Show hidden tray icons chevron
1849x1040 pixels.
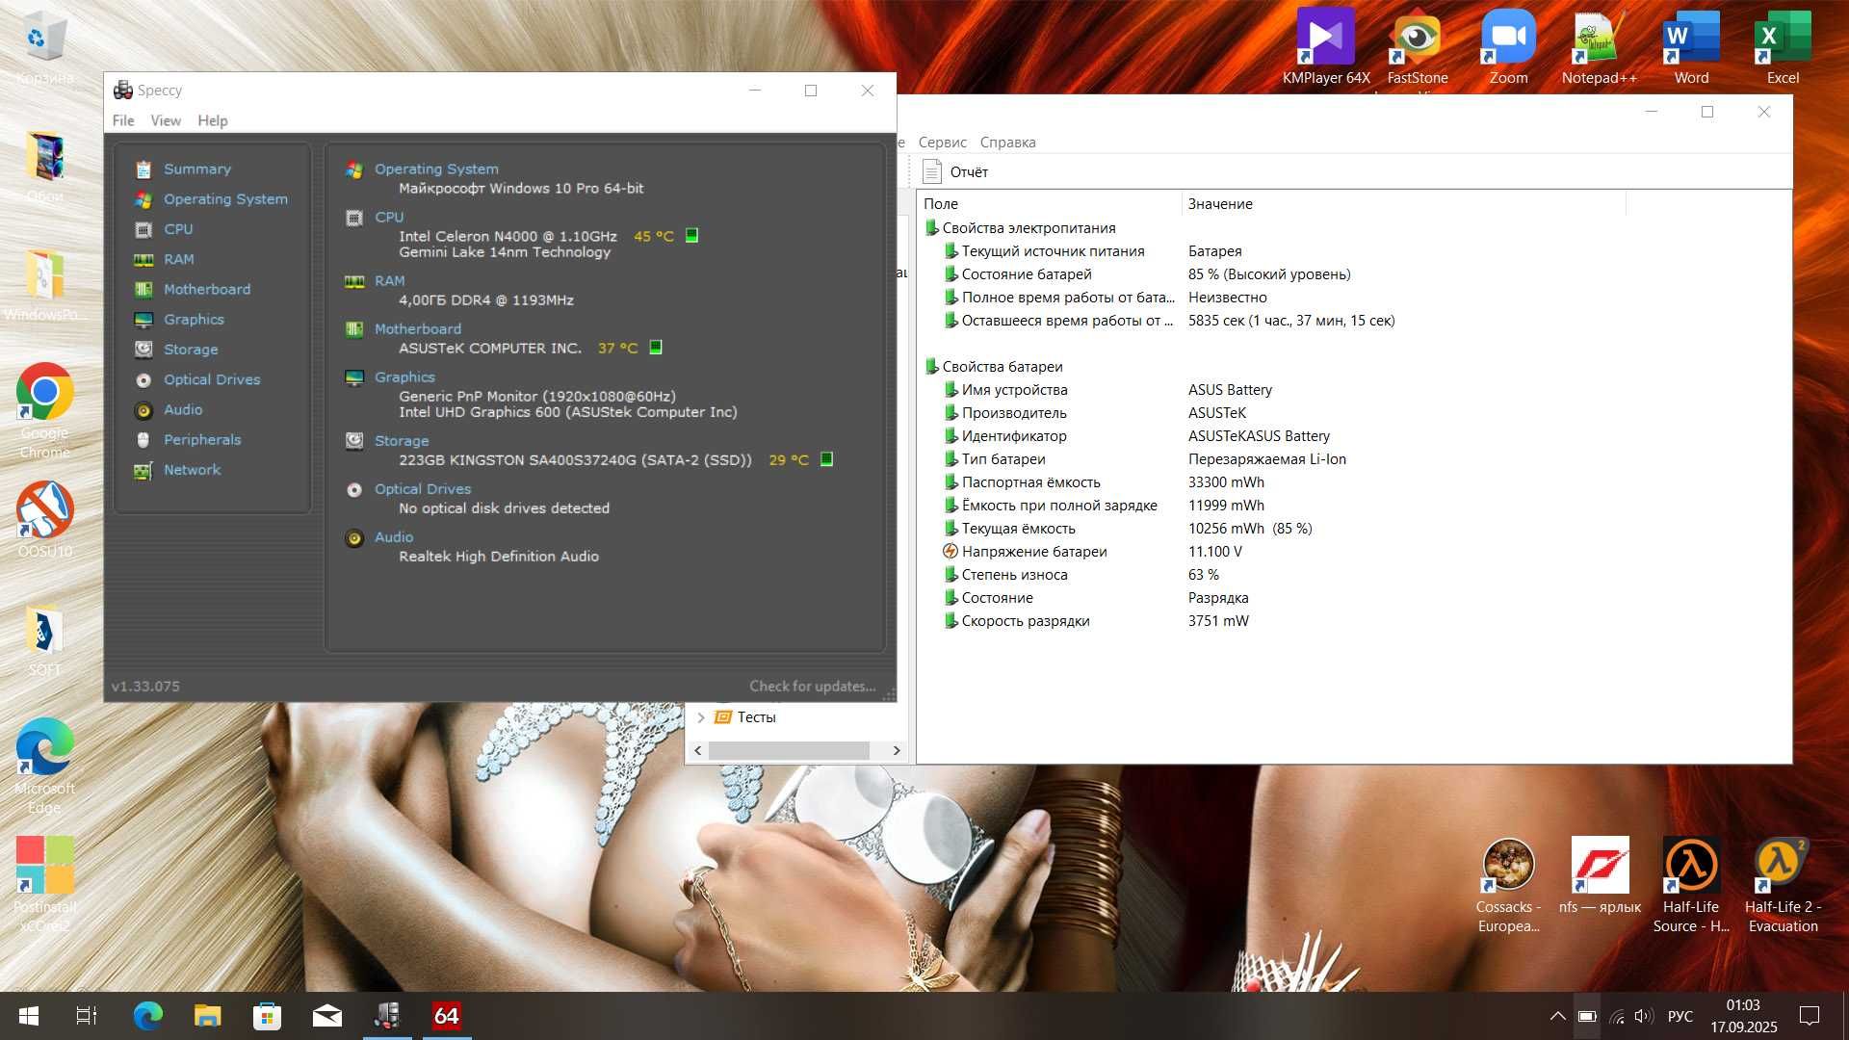point(1557,1016)
